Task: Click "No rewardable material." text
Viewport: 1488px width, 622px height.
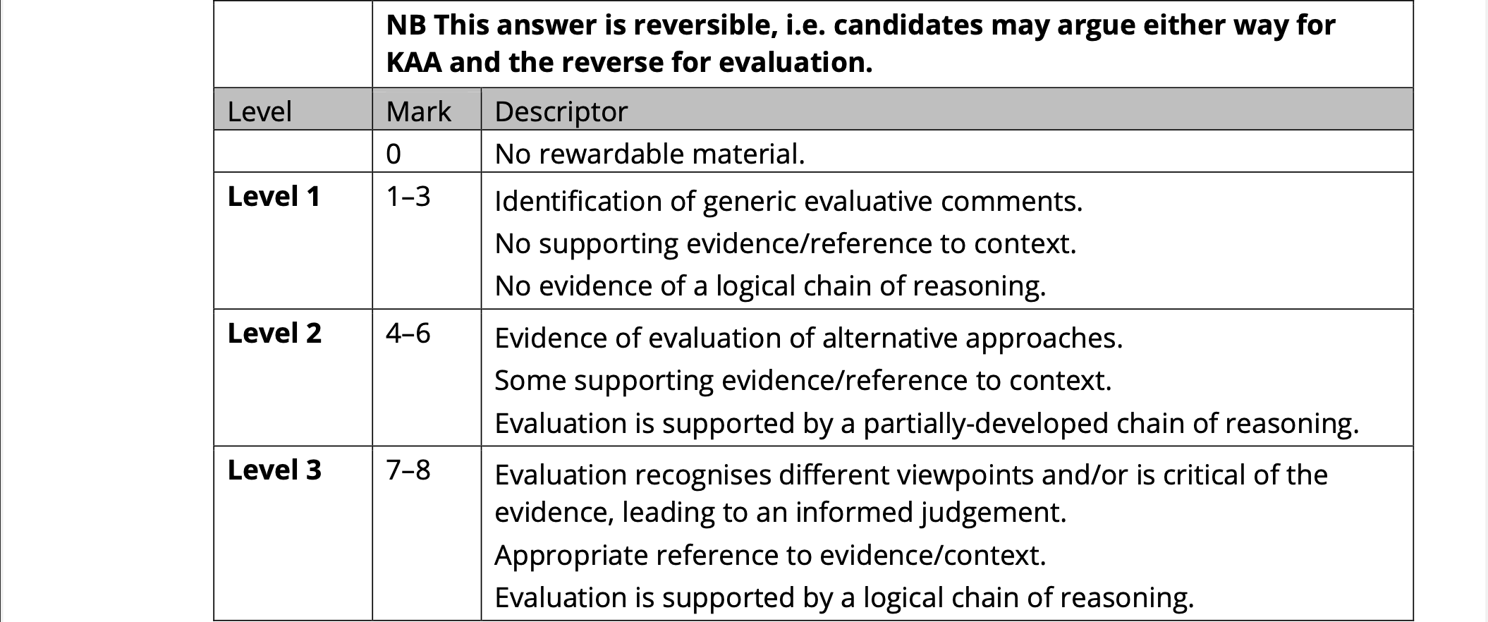Action: click(x=650, y=154)
